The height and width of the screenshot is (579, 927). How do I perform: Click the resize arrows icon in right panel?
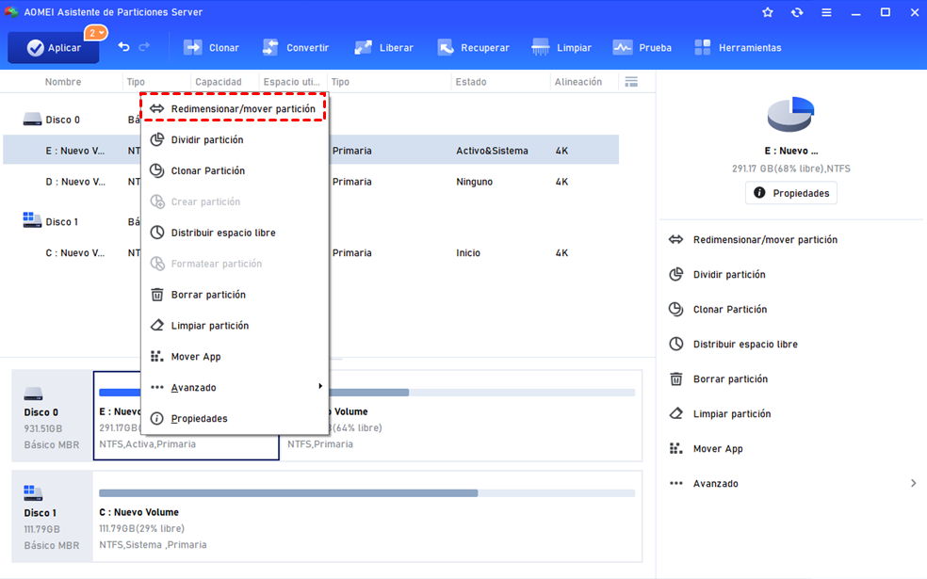click(x=675, y=240)
